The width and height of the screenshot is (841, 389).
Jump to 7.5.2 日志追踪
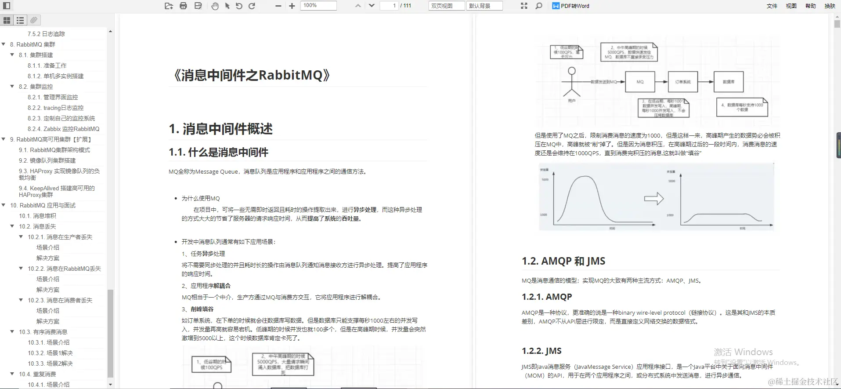(46, 34)
